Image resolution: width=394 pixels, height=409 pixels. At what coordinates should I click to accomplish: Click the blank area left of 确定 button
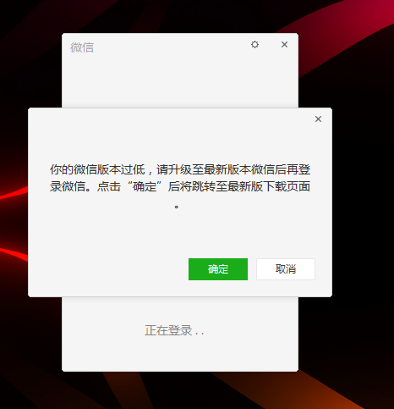[107, 269]
